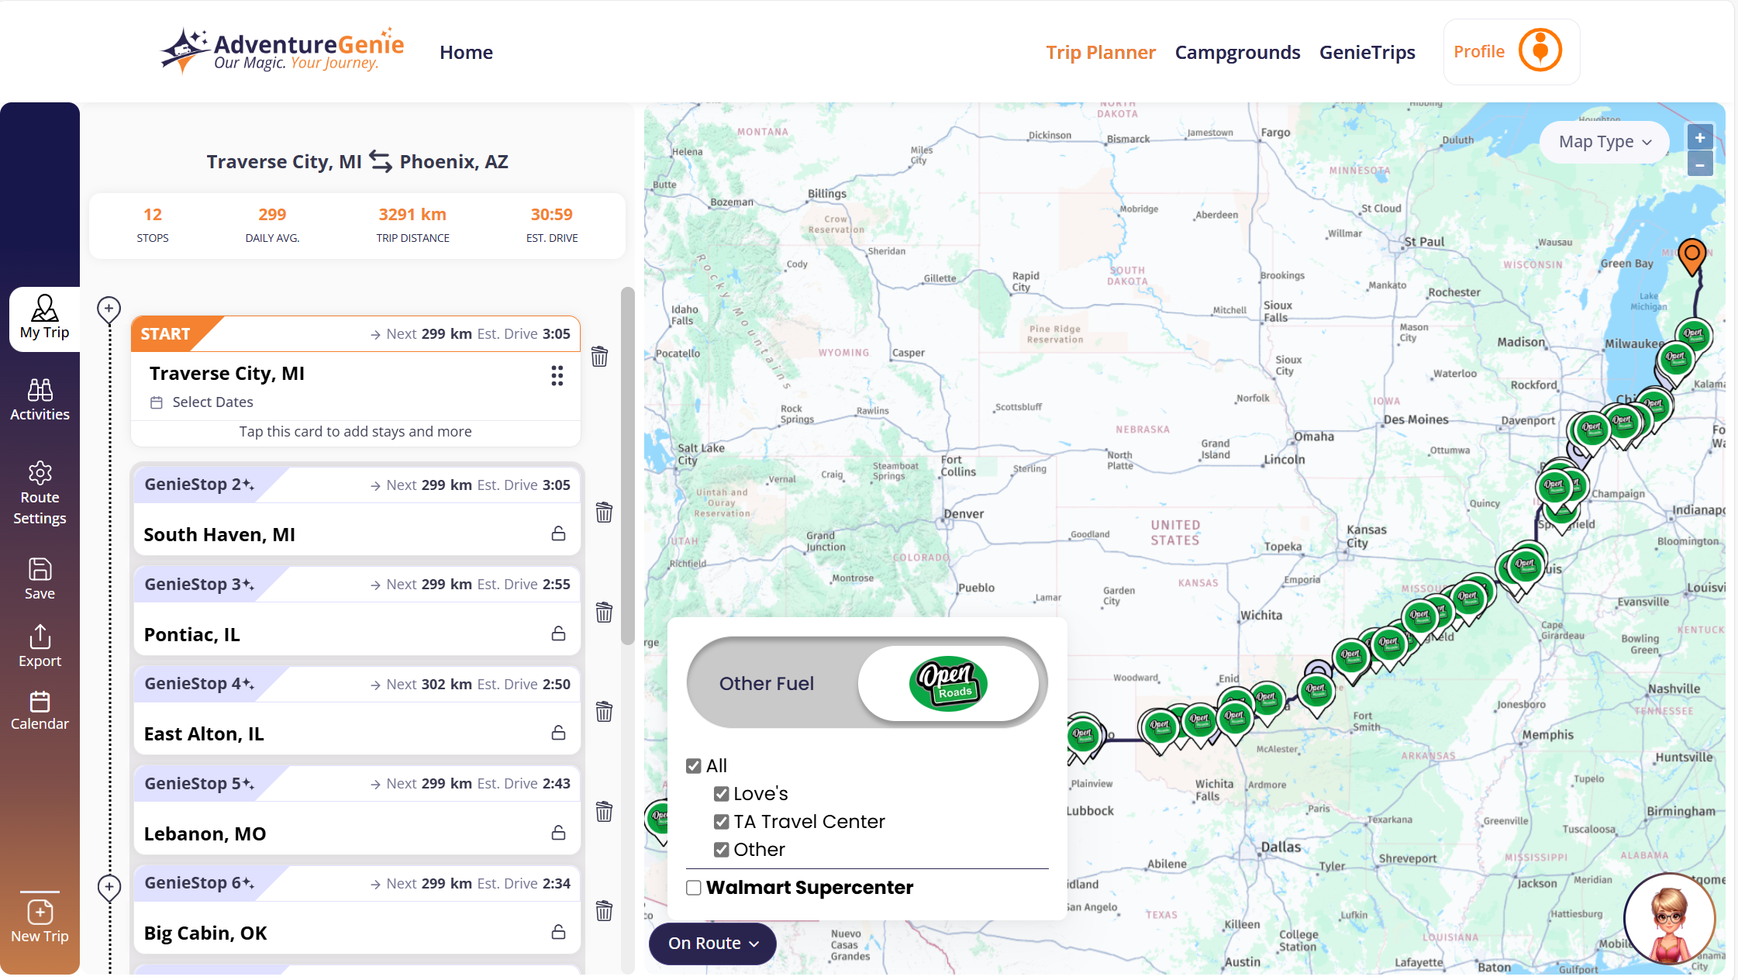Open Route Settings gear icon
This screenshot has width=1738, height=980.
(x=40, y=472)
